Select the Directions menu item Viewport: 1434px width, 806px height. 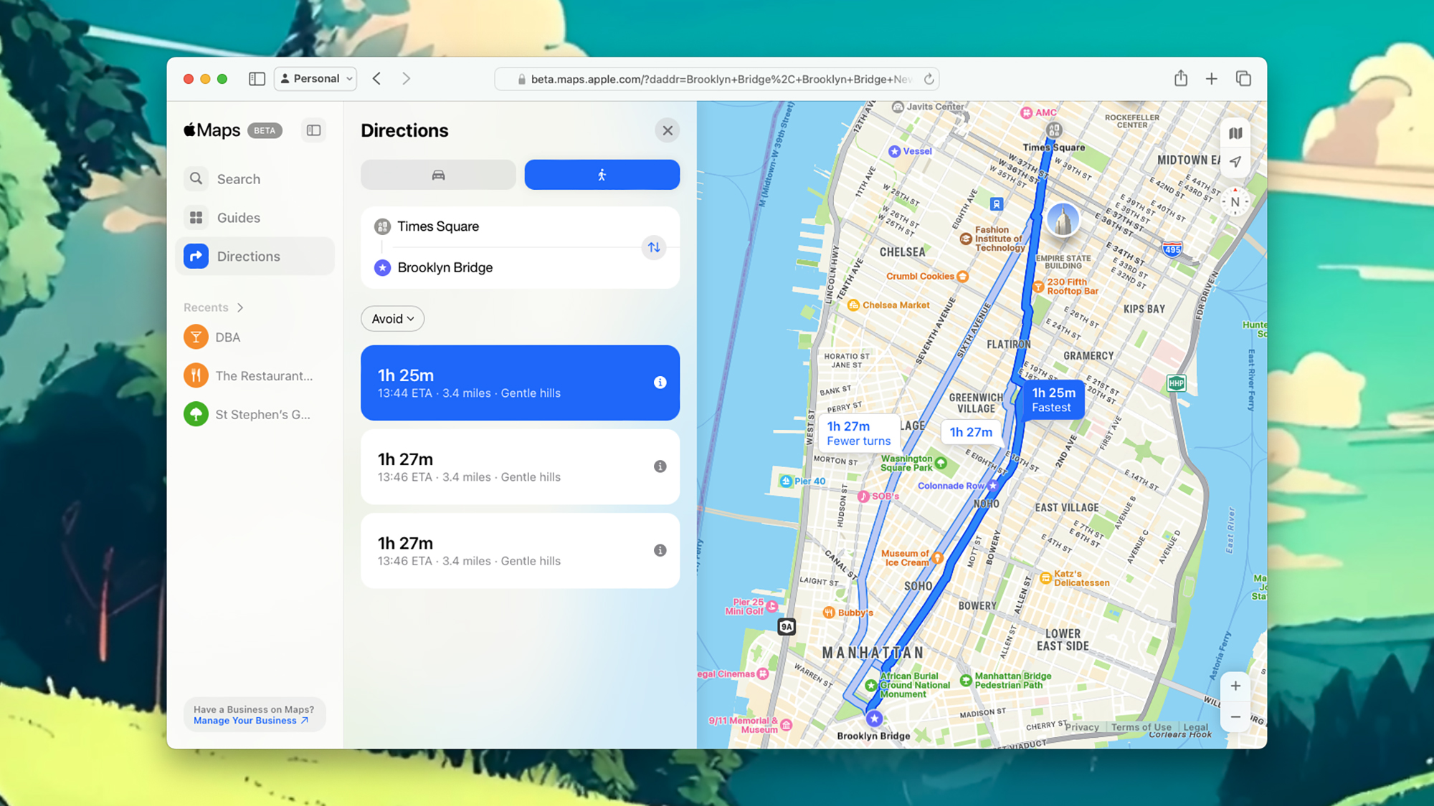pyautogui.click(x=248, y=256)
